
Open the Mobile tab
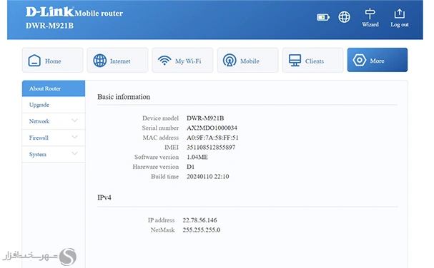[247, 60]
